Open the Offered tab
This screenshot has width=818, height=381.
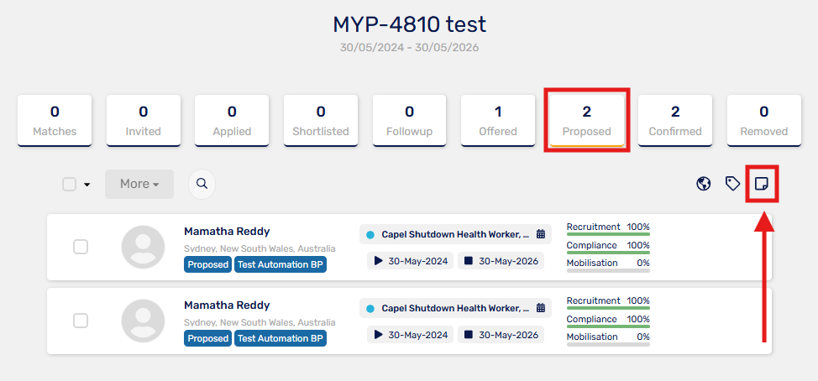[x=498, y=120]
